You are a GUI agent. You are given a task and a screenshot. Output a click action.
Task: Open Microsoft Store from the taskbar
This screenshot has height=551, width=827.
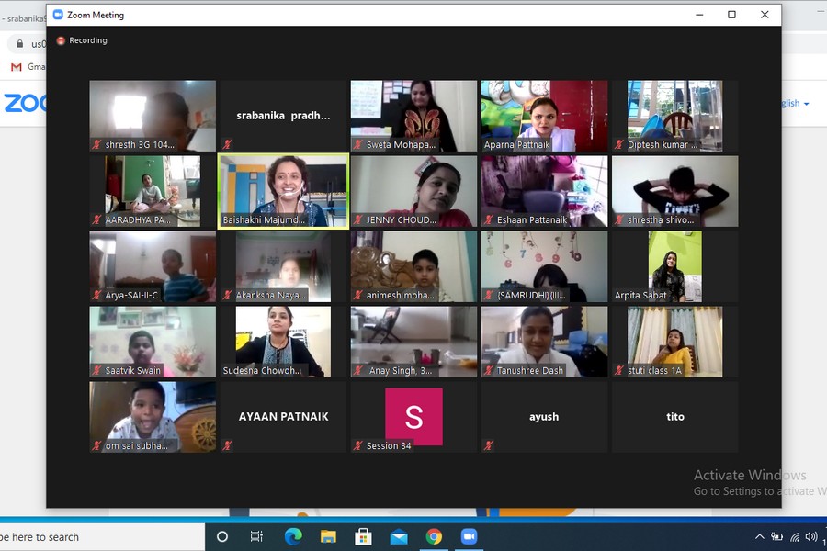363,536
